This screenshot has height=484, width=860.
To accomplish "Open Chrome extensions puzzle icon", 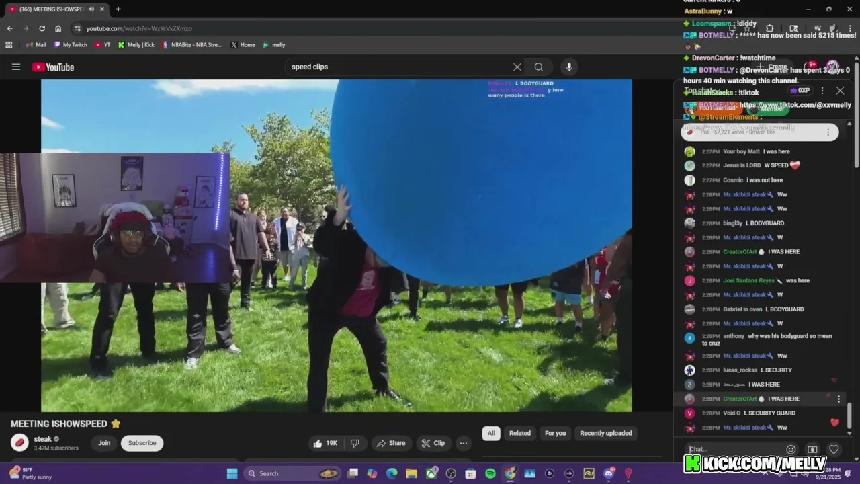I will [770, 28].
